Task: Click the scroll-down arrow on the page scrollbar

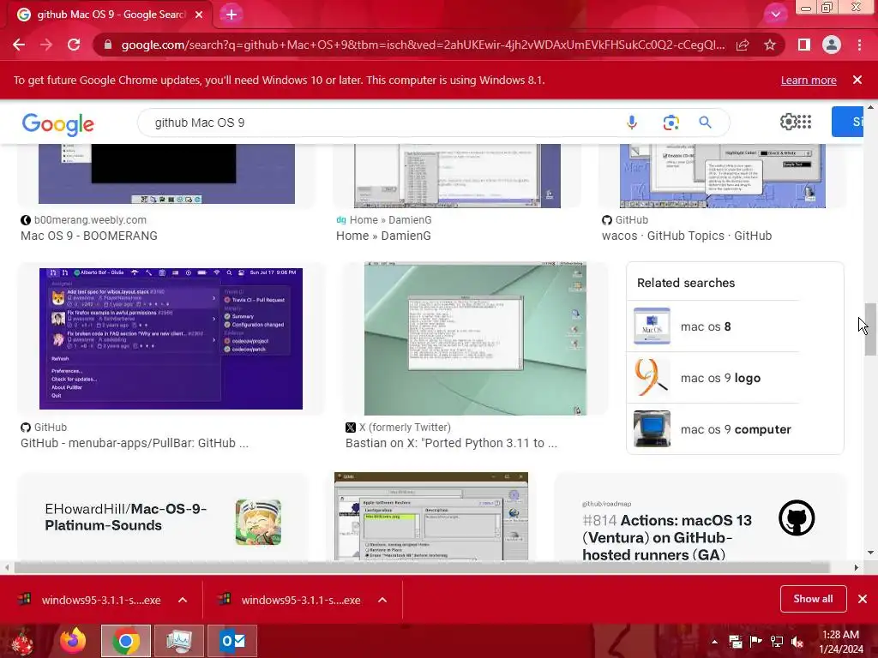Action: (x=870, y=553)
